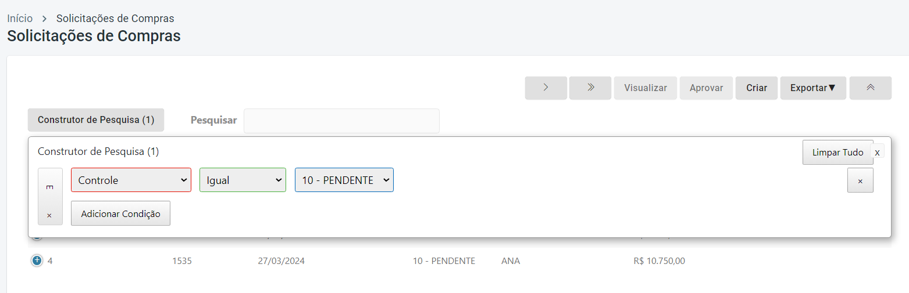This screenshot has width=909, height=293.
Task: Jump to the last page of results
Action: point(590,88)
